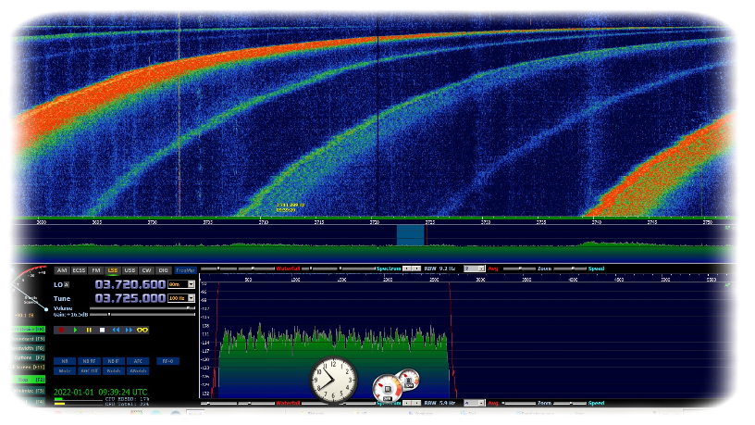Toggle the ANotch auto-notch button
The height and width of the screenshot is (425, 755).
[x=138, y=371]
